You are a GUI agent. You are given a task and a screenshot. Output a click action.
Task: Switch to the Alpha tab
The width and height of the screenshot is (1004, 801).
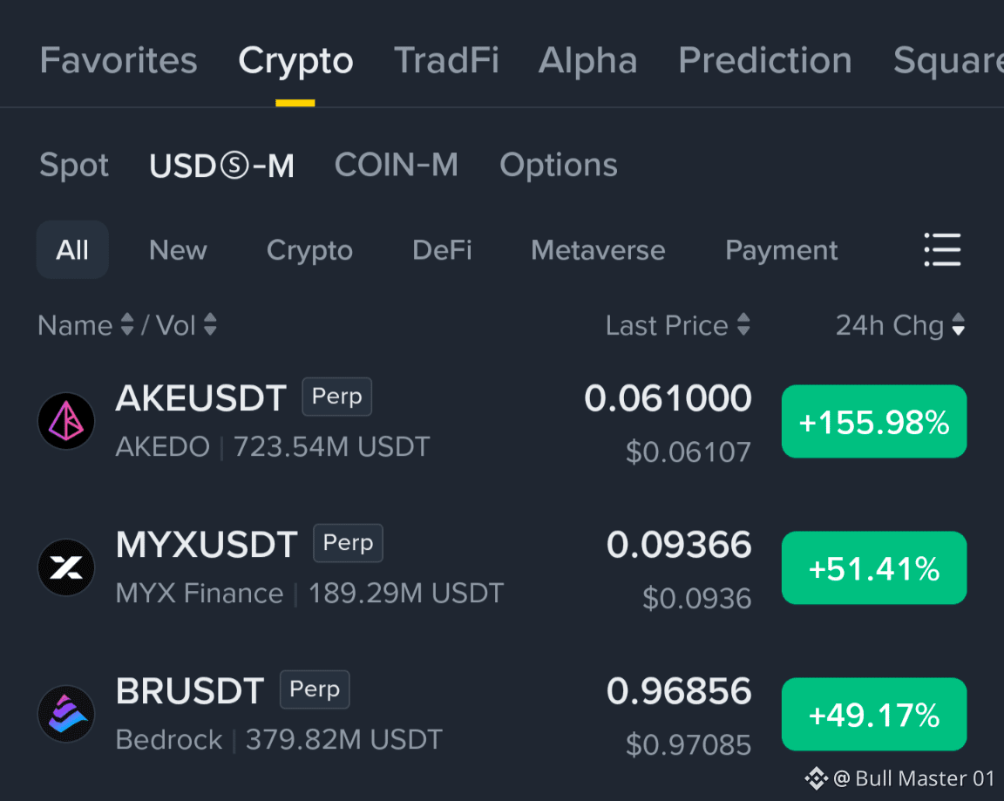click(587, 61)
